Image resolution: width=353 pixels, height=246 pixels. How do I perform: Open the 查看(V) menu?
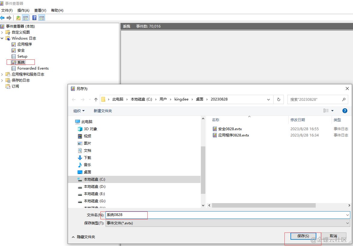40,10
